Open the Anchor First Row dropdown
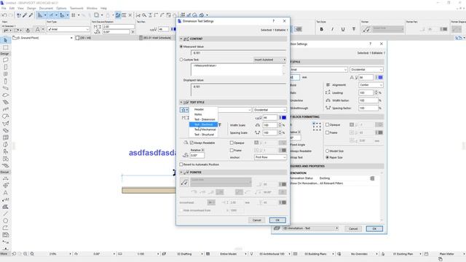This screenshot has width=466, height=262. pos(270,157)
